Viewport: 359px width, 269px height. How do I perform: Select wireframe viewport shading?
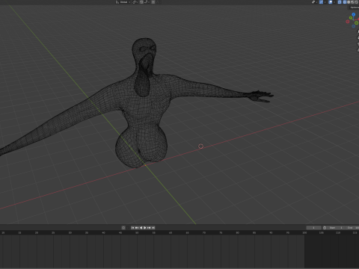tap(345, 2)
